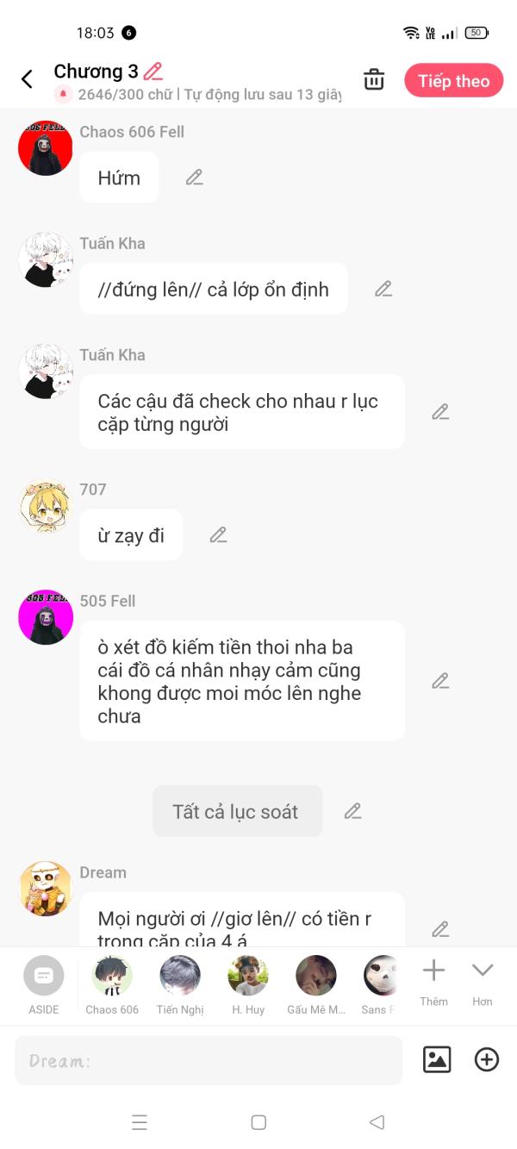Edit the 'Tất cả lục soát' aside text
The image size is (517, 1149).
click(352, 811)
